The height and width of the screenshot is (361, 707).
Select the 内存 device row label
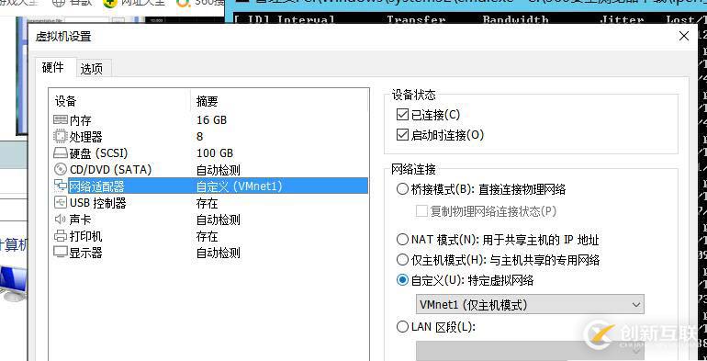[80, 120]
